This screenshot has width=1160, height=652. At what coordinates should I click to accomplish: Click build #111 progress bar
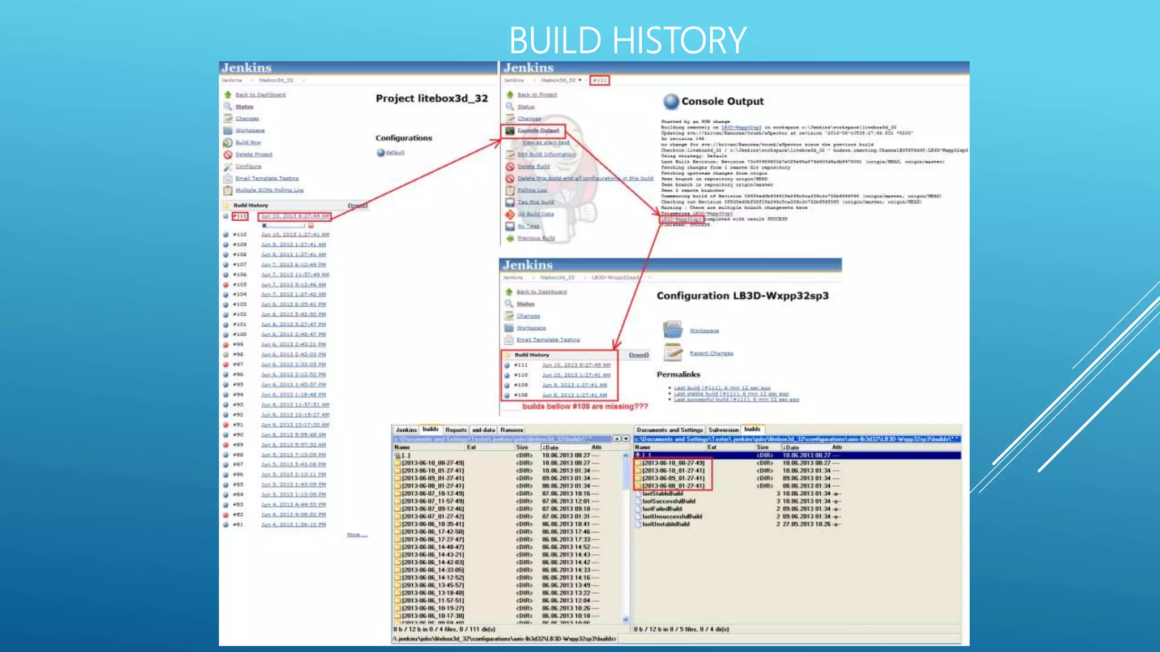(283, 226)
